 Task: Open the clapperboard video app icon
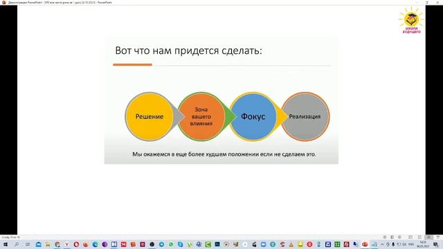[x=254, y=244]
